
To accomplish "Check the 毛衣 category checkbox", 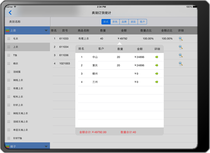I will click(x=9, y=38).
